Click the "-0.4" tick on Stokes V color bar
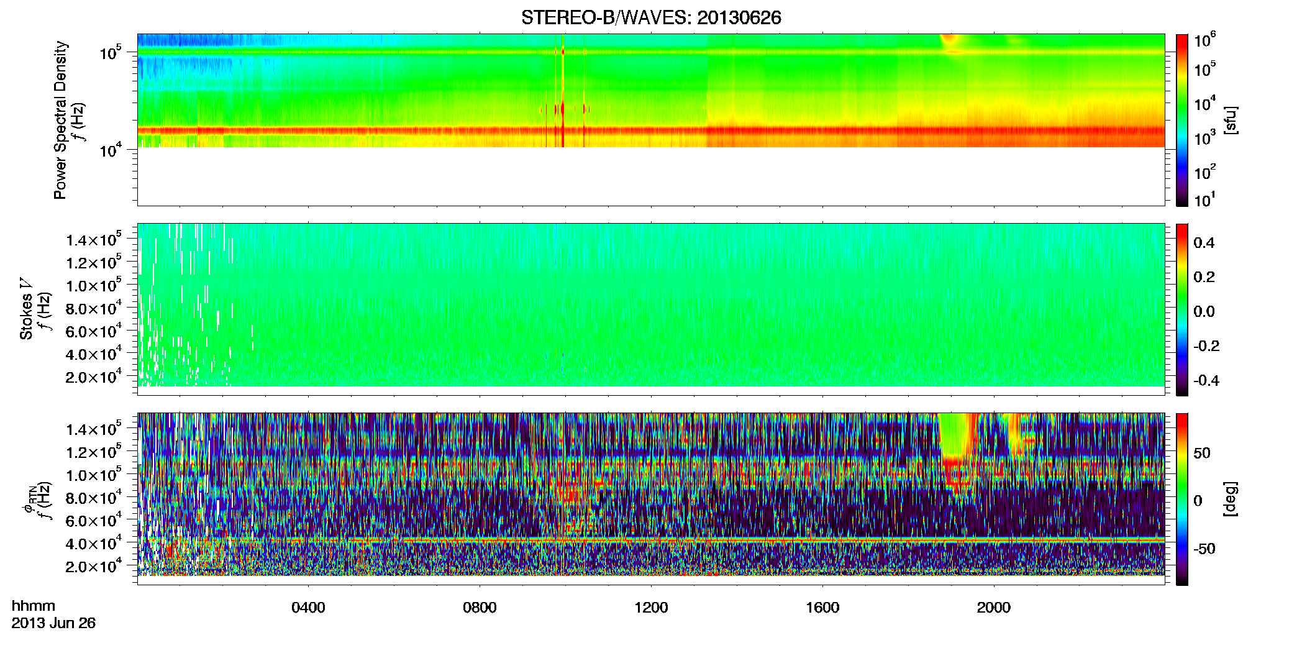This screenshot has height=671, width=1302. pos(1206,380)
